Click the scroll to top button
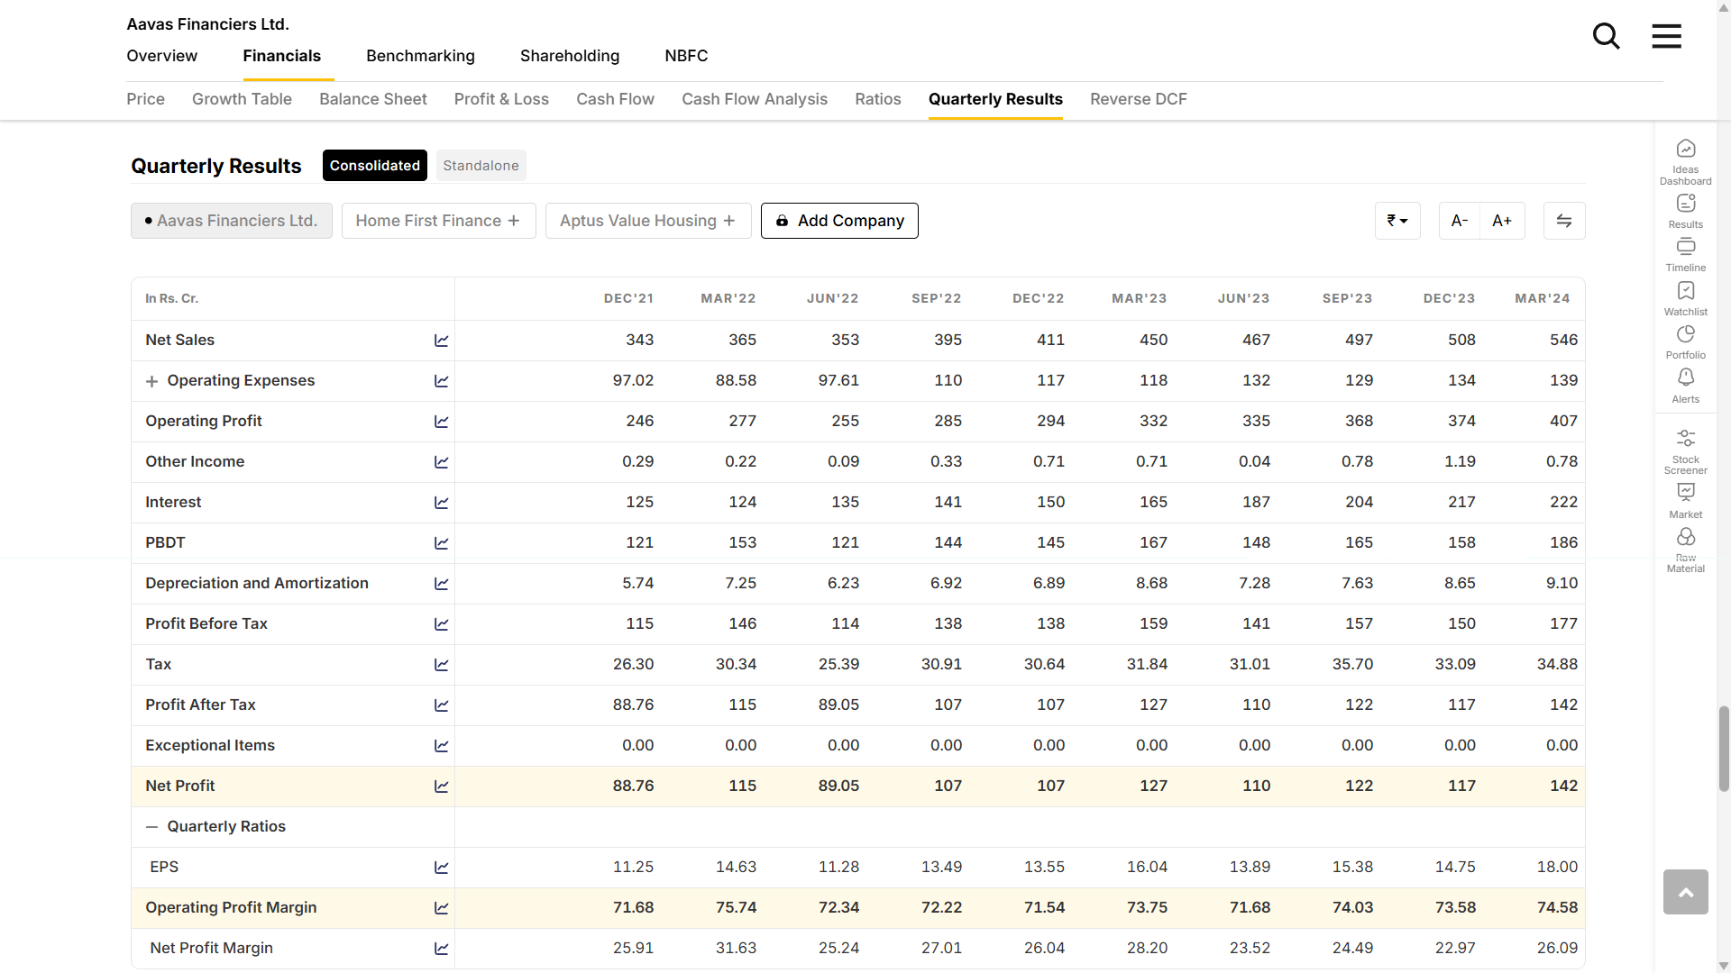The image size is (1731, 973). pos(1685,892)
